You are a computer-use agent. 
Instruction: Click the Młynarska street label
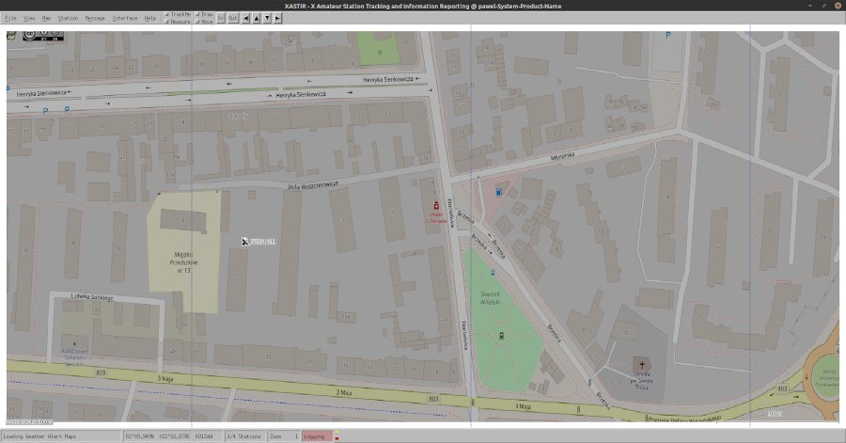(x=562, y=156)
